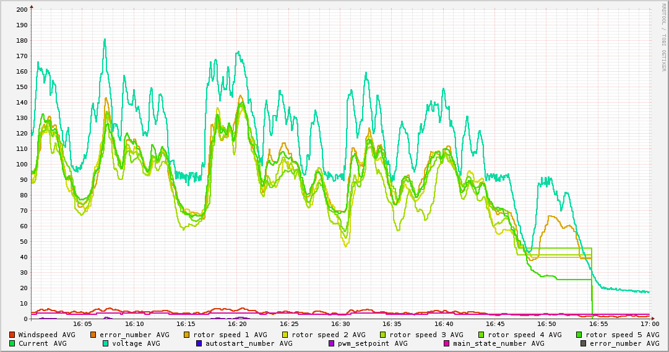Click the dark gray error_number AVG swatch

[584, 343]
